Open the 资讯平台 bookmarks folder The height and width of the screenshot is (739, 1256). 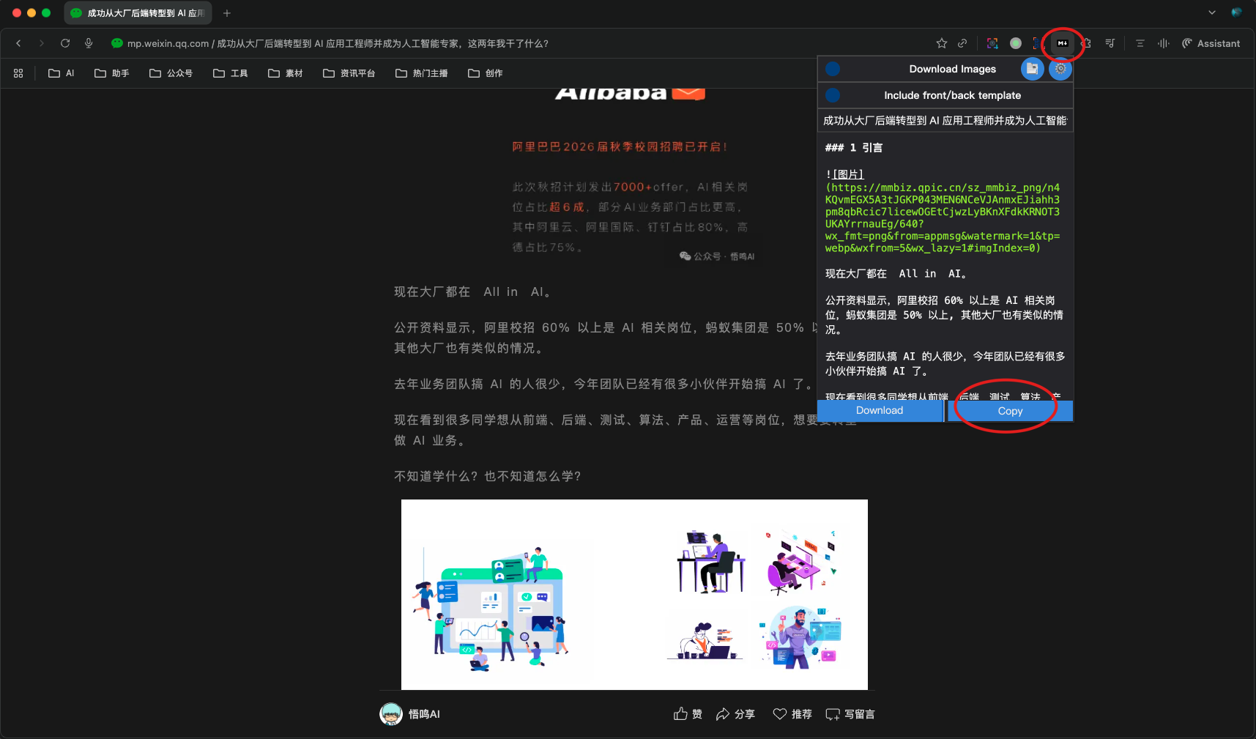pos(349,73)
